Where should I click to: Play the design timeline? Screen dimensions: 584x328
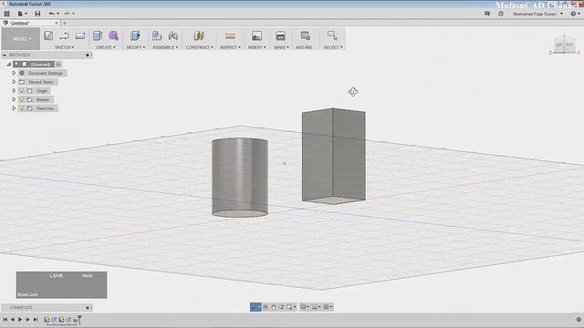tap(20, 320)
